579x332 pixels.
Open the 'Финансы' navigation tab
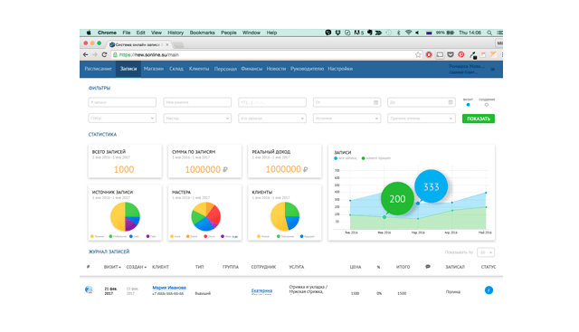click(252, 69)
